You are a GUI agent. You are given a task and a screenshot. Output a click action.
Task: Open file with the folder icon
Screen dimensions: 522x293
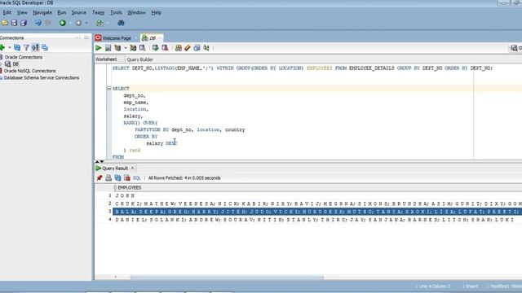point(5,23)
